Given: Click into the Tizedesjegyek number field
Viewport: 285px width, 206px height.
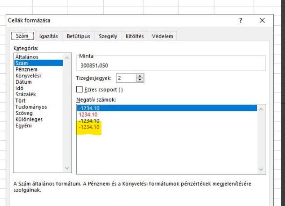Looking at the screenshot, I should coord(126,78).
